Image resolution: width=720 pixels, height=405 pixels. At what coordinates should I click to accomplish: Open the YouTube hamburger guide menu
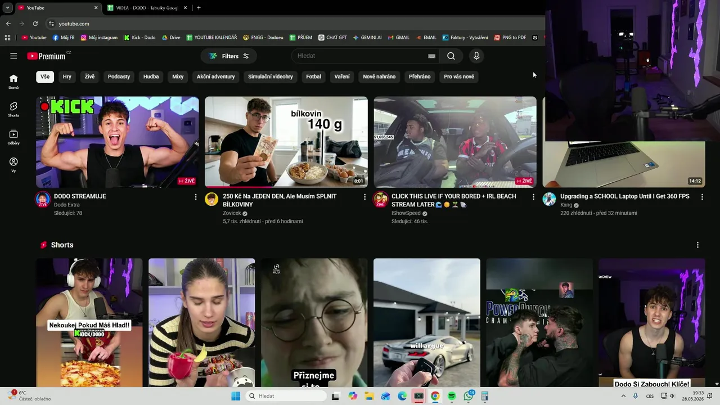click(13, 56)
